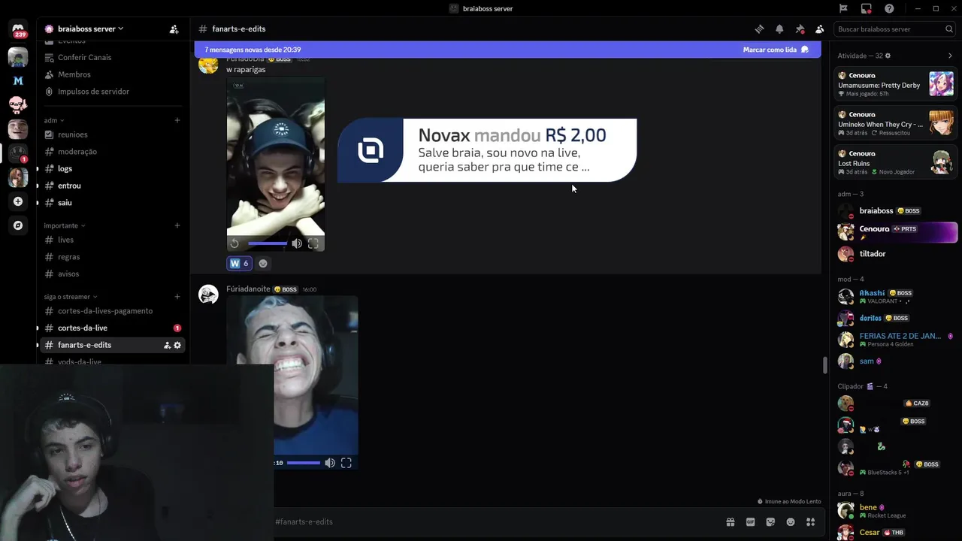Image resolution: width=962 pixels, height=541 pixels.
Task: Open the GIF picker icon
Action: [x=750, y=522]
